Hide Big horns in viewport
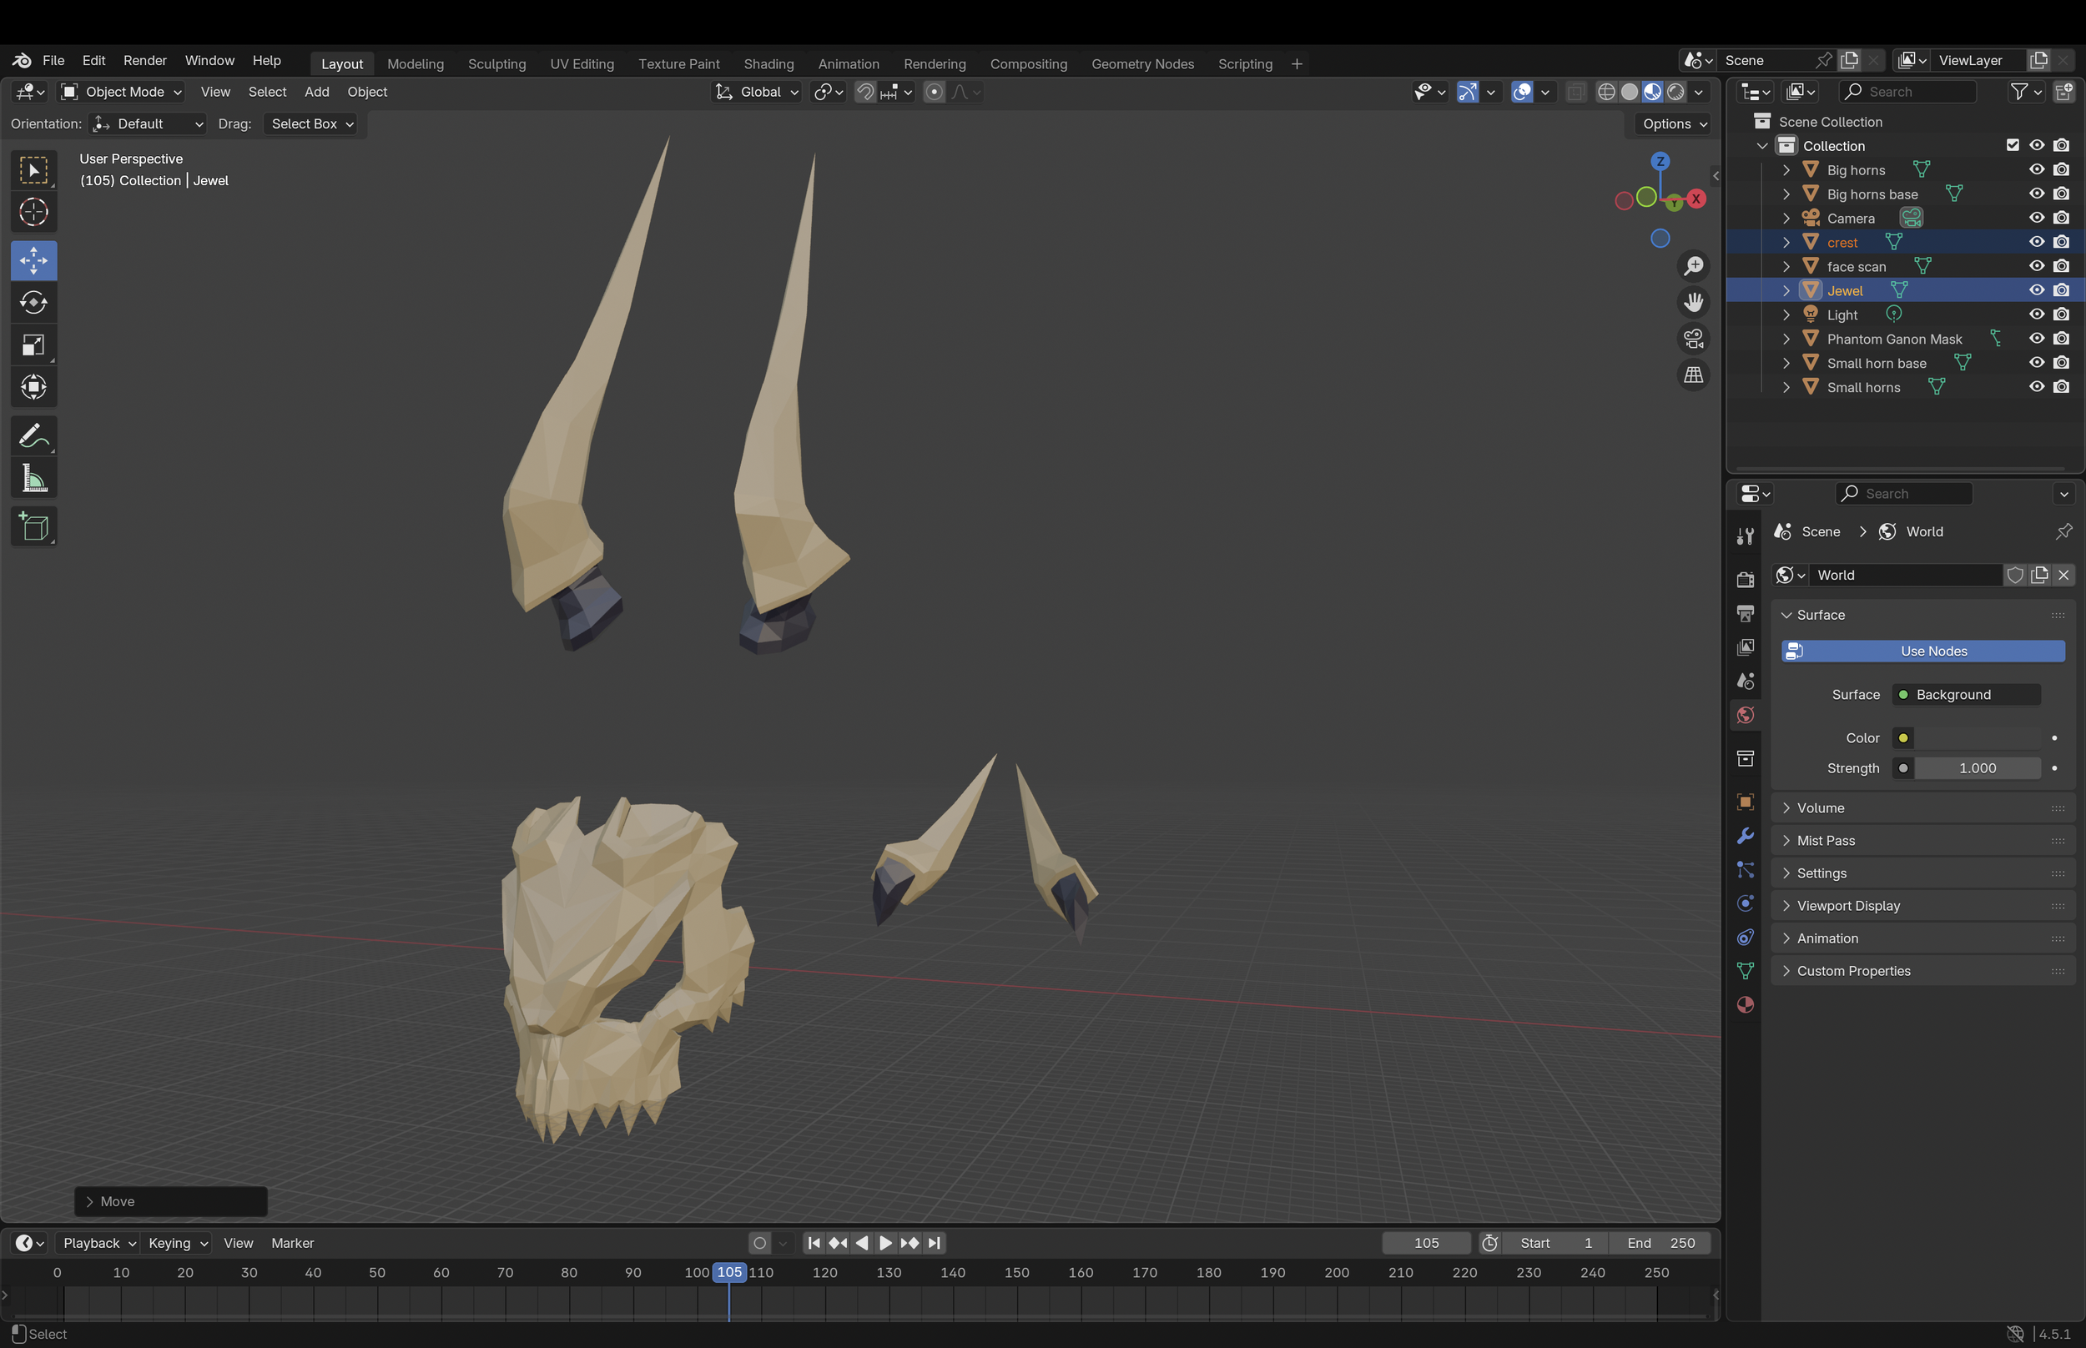Image resolution: width=2086 pixels, height=1348 pixels. [x=2036, y=170]
